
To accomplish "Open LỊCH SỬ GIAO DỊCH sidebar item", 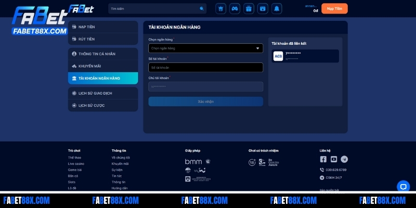I will (x=103, y=94).
